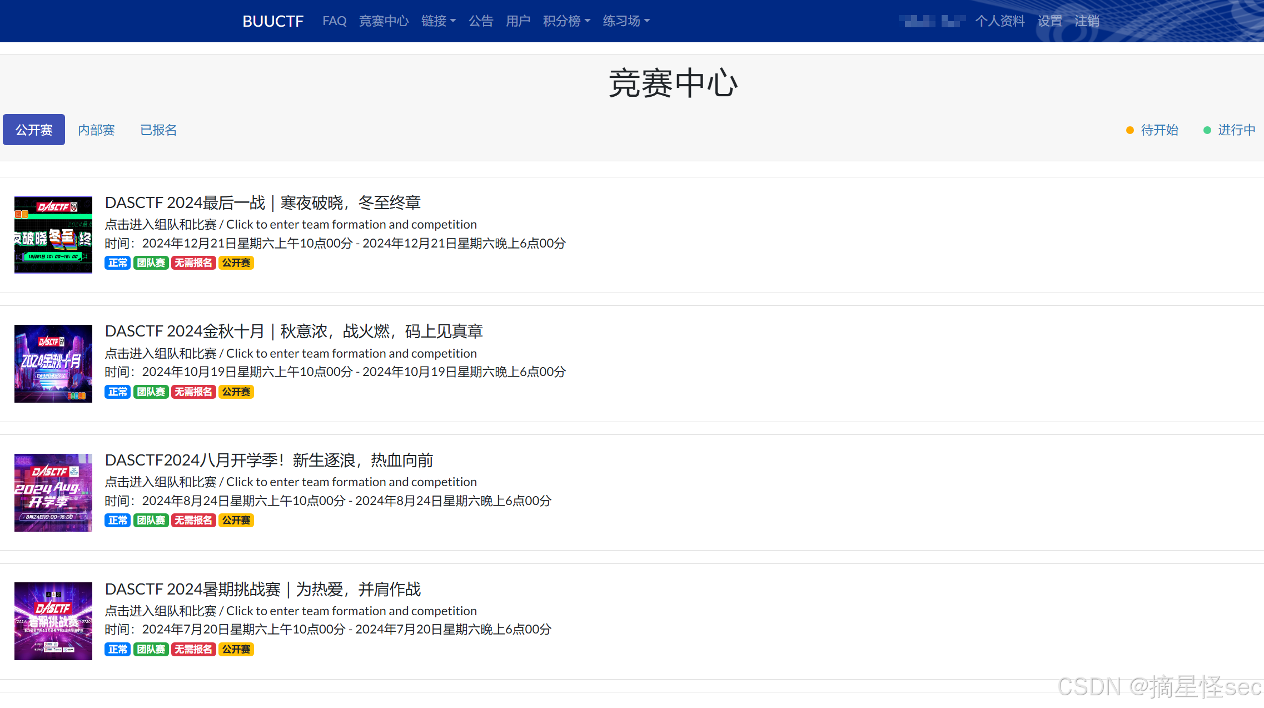Open the 积分榜 dropdown
The width and height of the screenshot is (1264, 708).
coord(566,21)
